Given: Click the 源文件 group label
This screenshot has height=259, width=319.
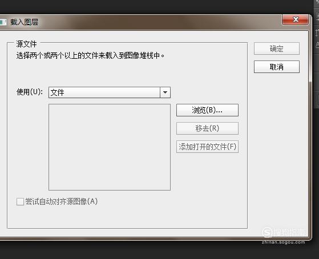Looking at the screenshot, I should [26, 44].
